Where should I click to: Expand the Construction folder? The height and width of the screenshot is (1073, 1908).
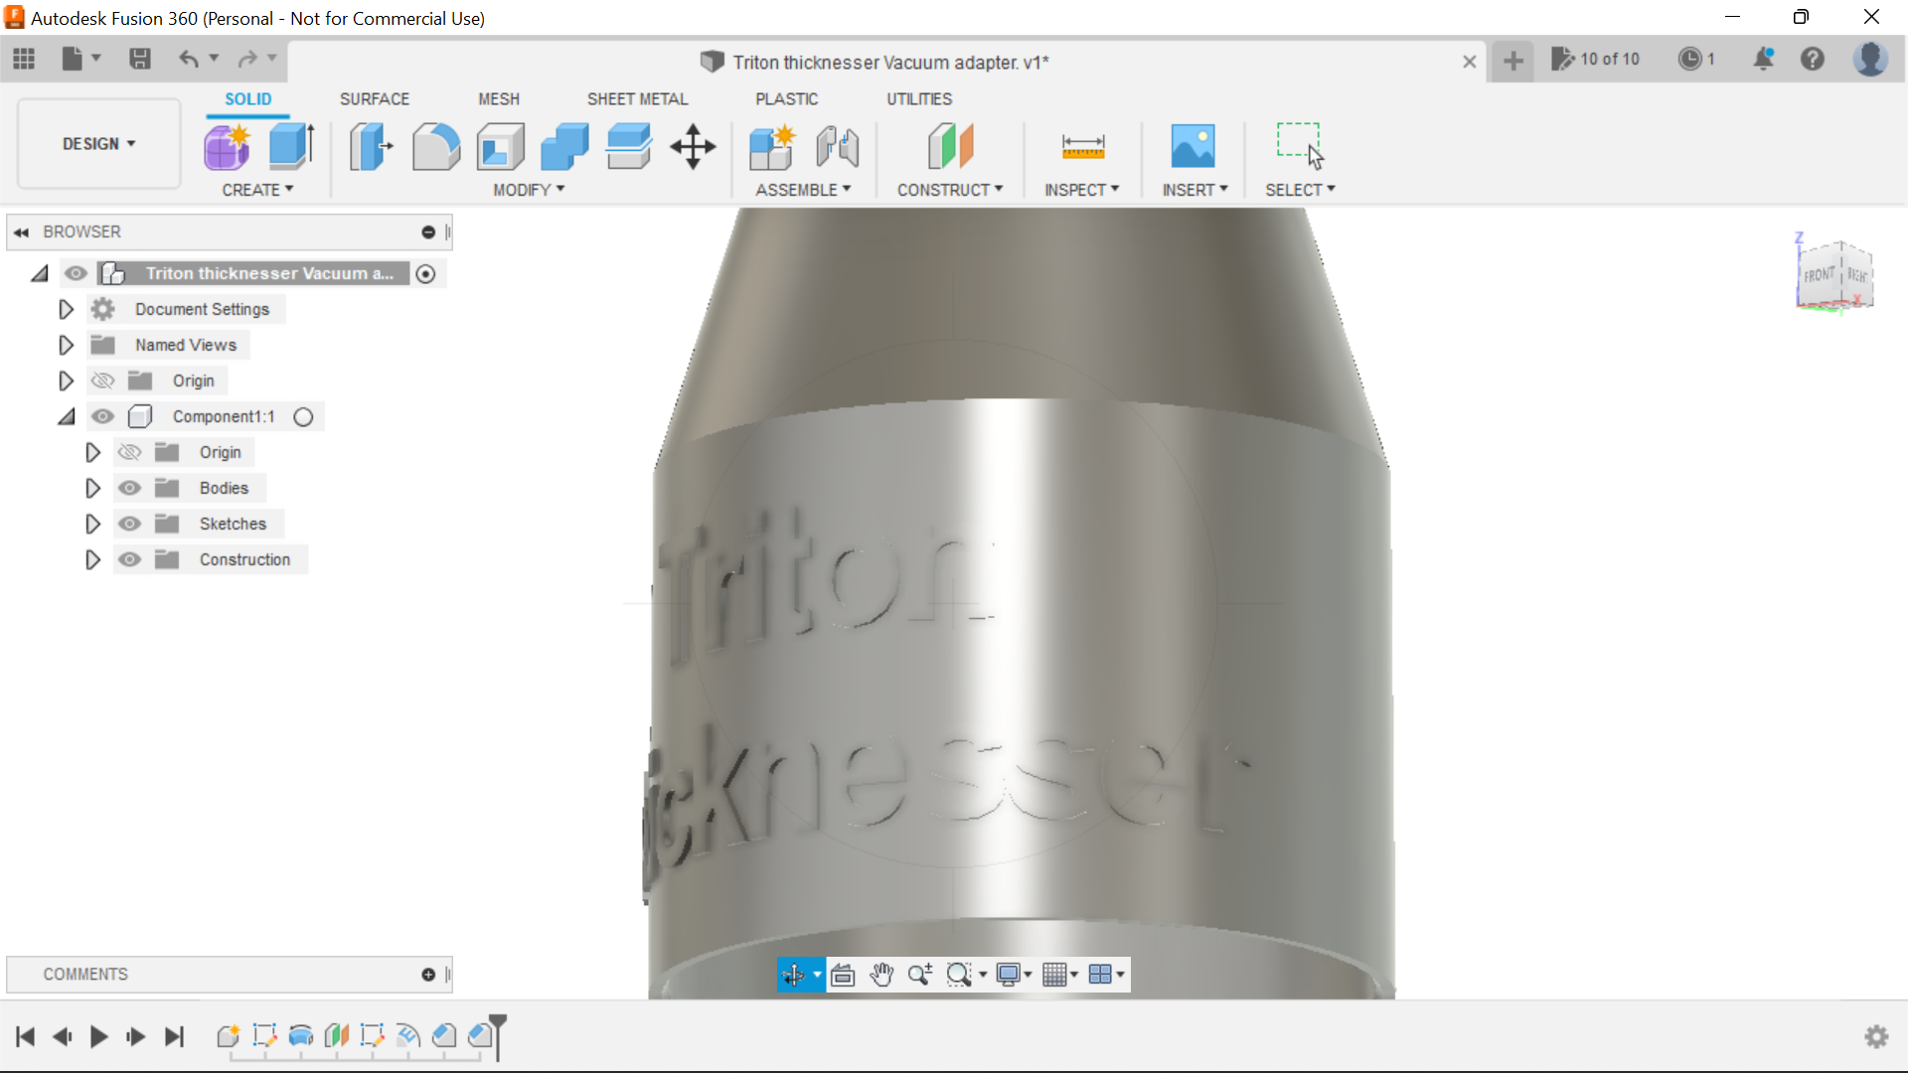click(x=92, y=559)
